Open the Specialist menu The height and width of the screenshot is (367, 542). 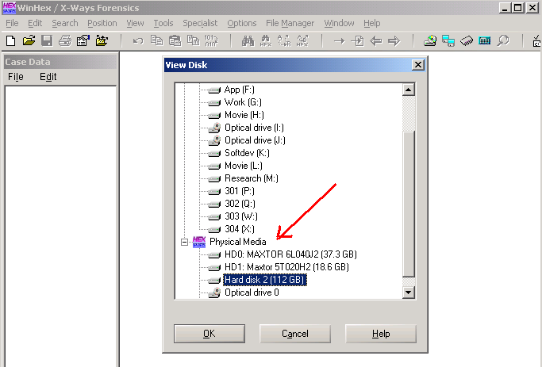point(200,24)
